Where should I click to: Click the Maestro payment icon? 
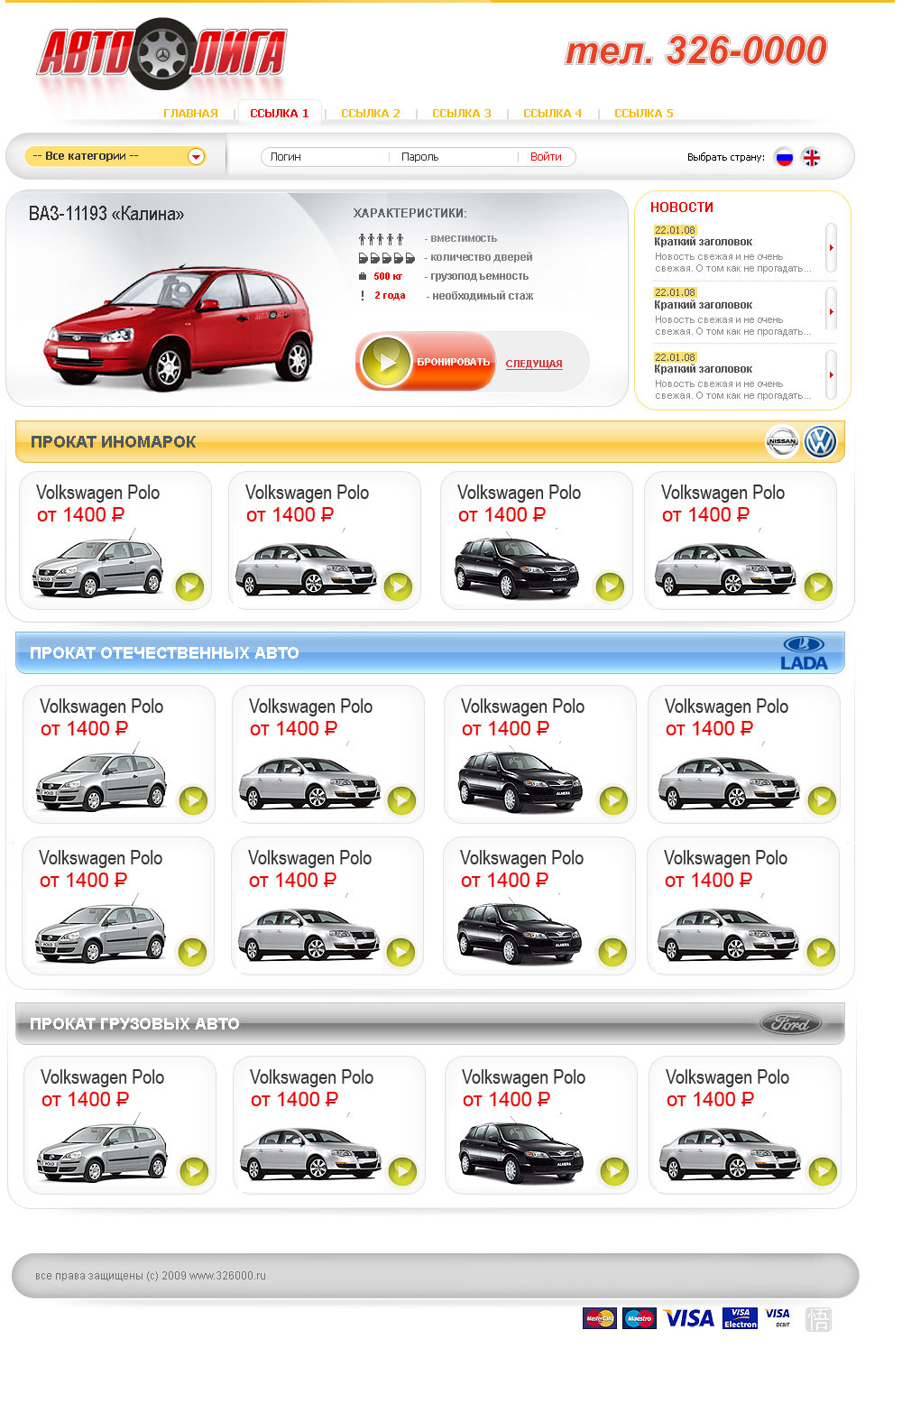click(640, 1318)
